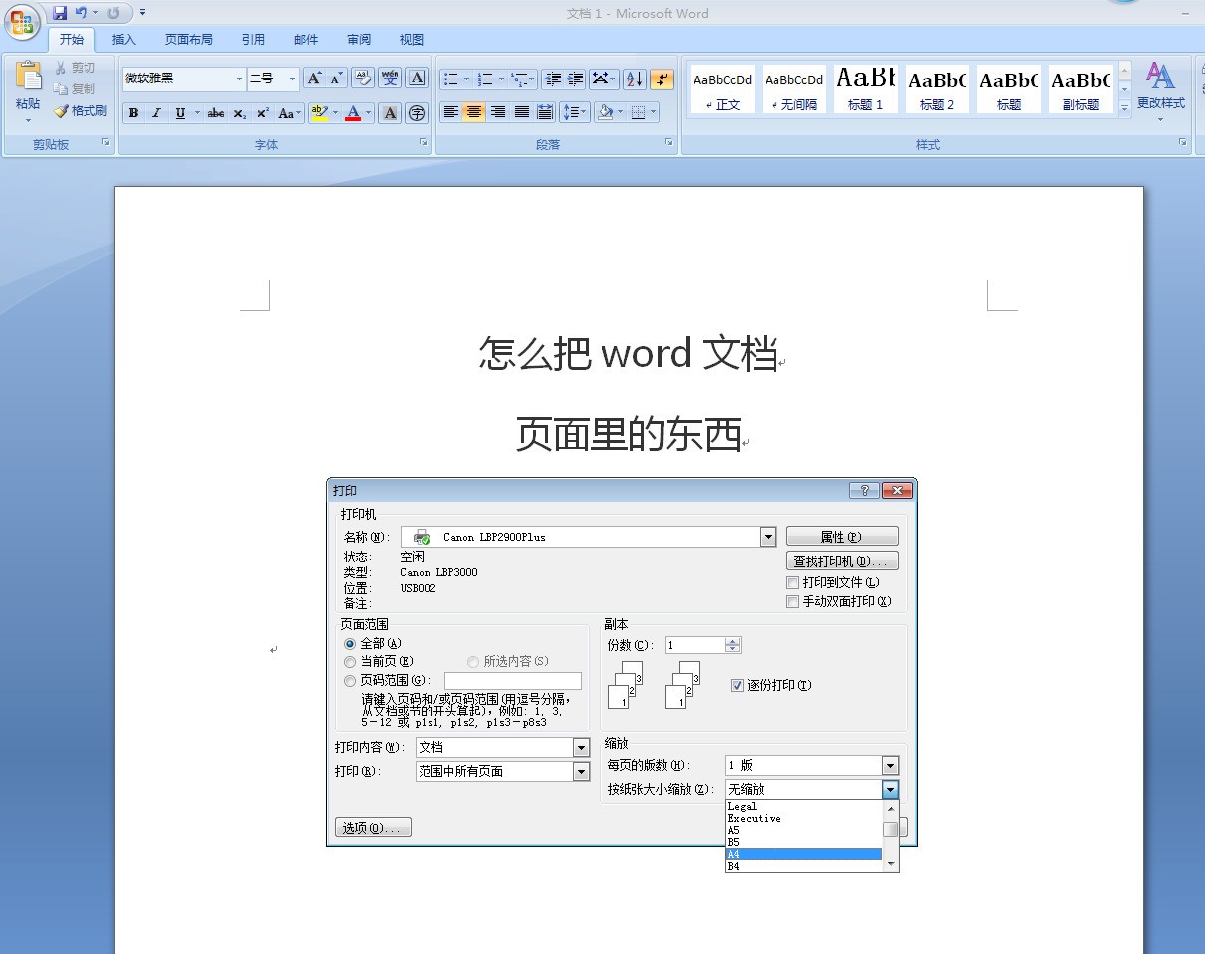Open the 页面布局 tab
The width and height of the screenshot is (1205, 954).
click(188, 39)
